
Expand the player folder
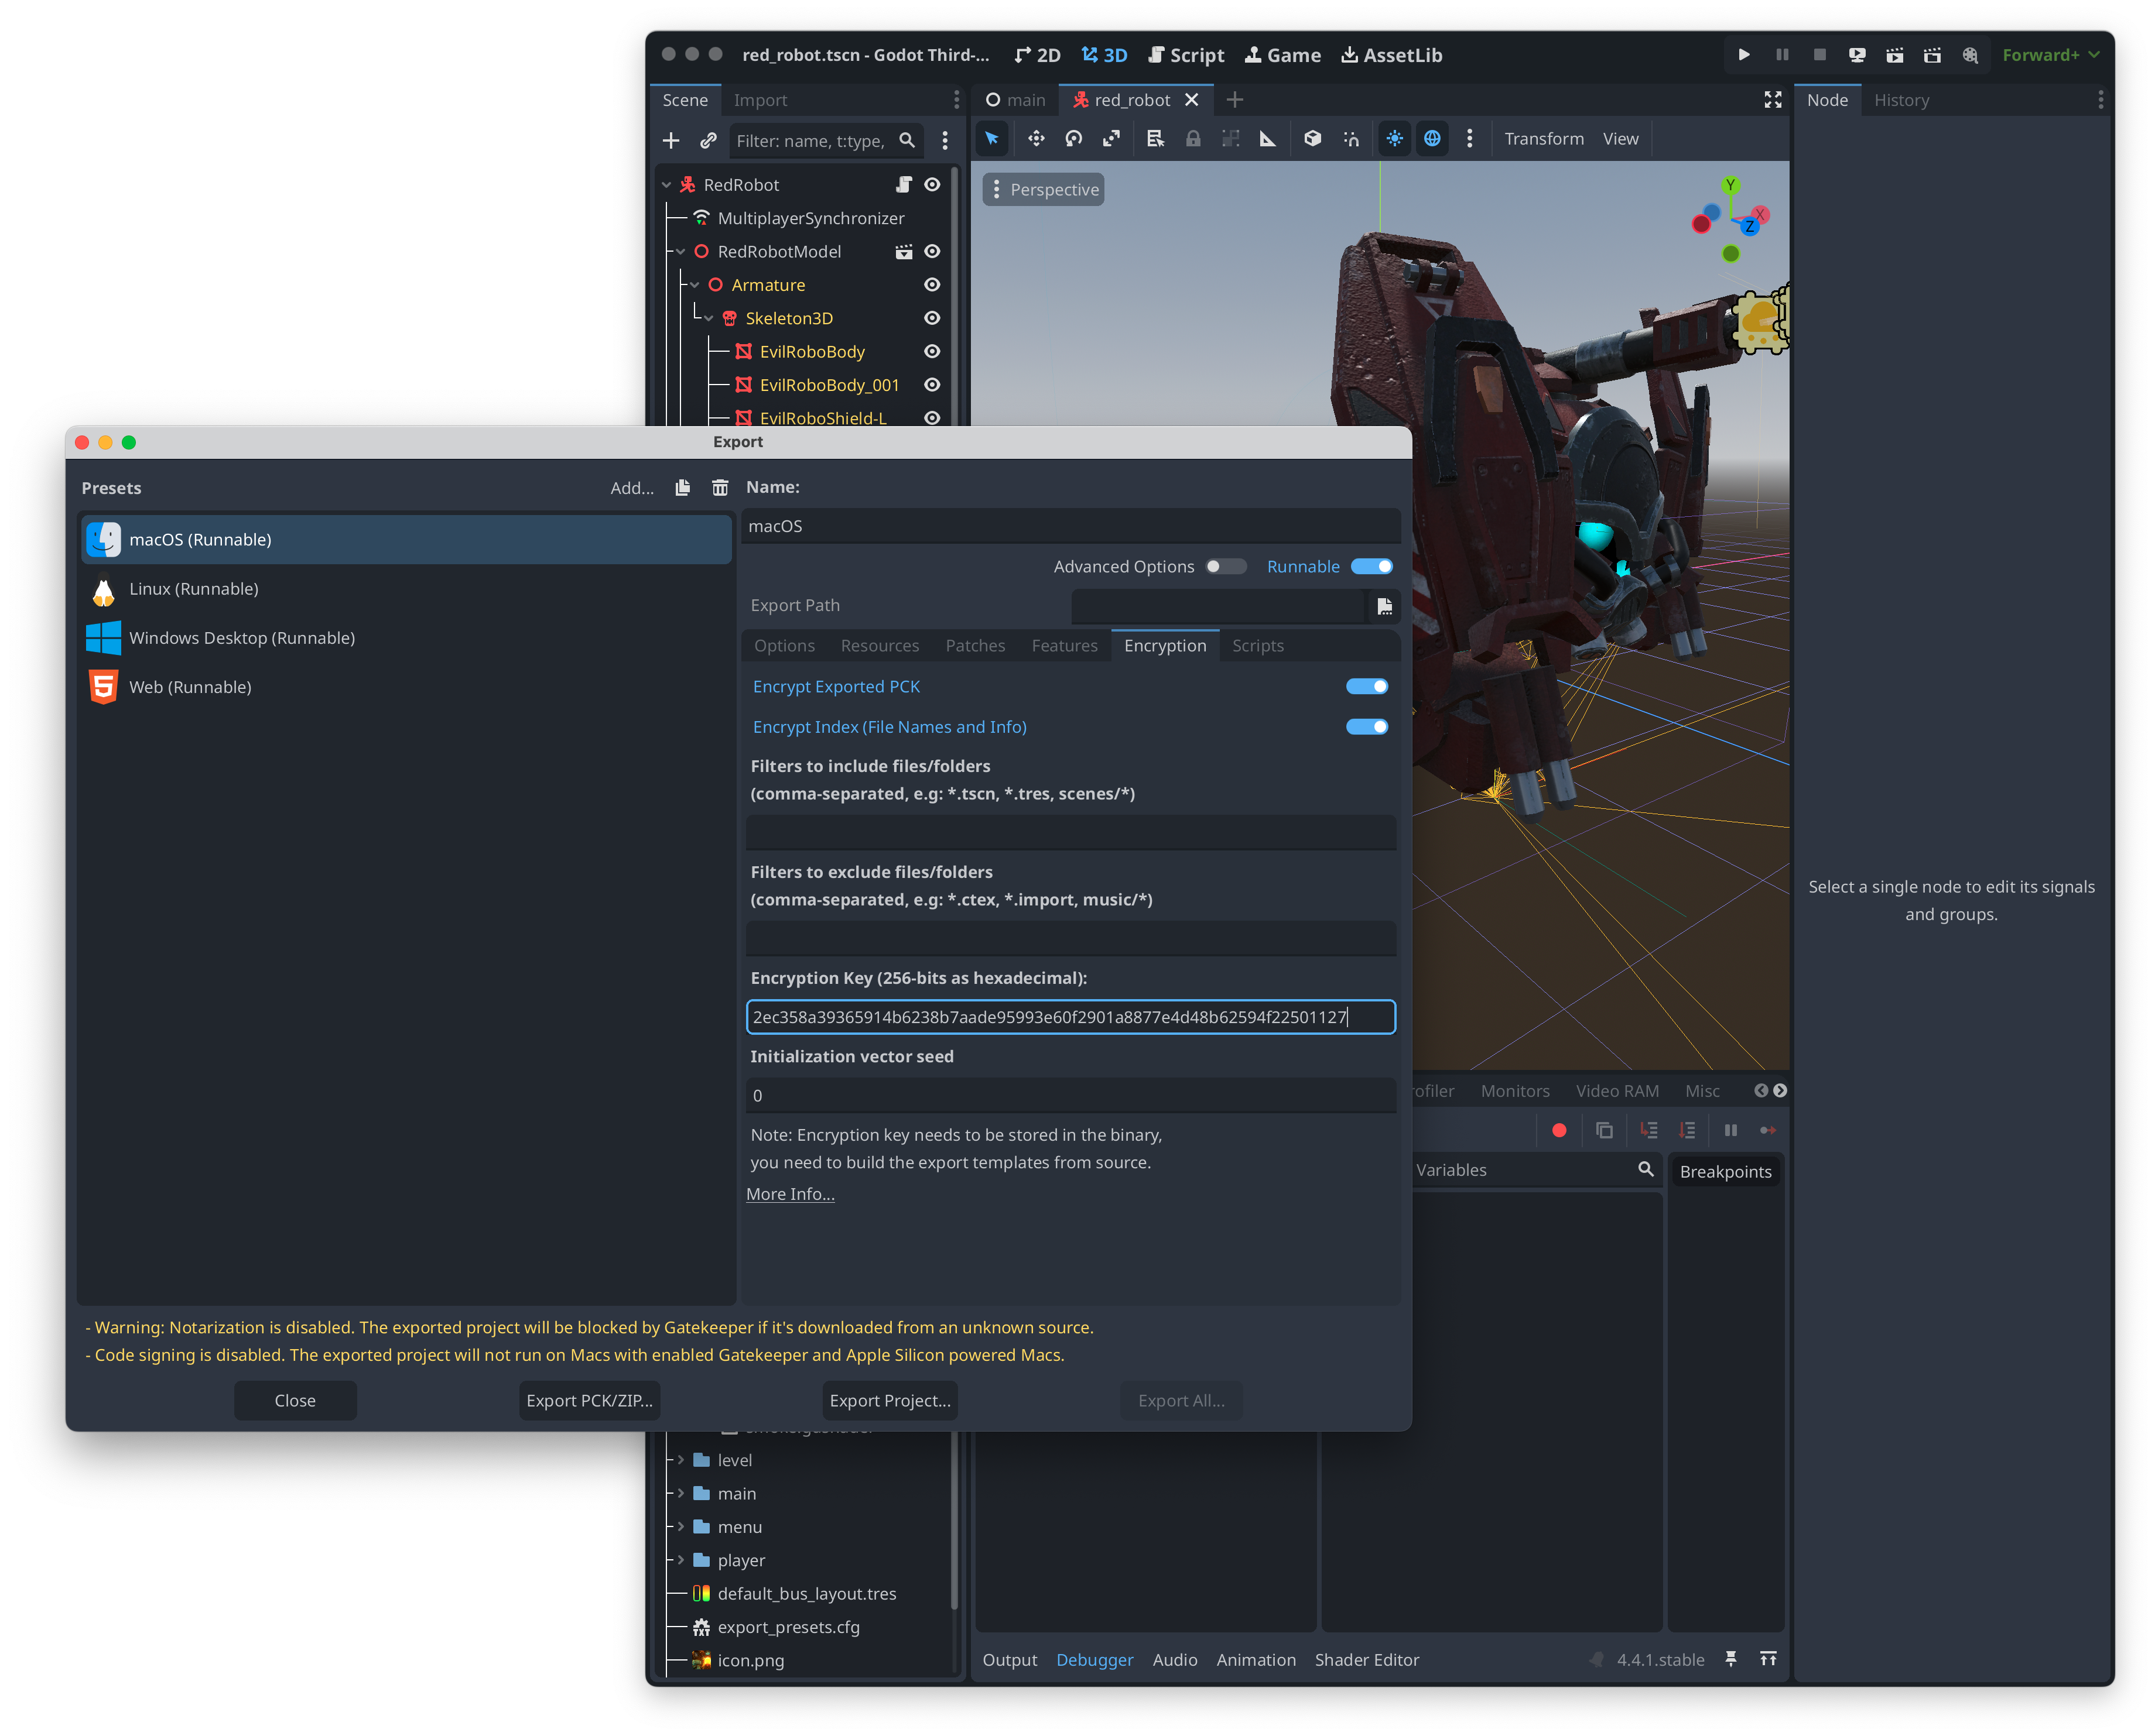tap(680, 1561)
